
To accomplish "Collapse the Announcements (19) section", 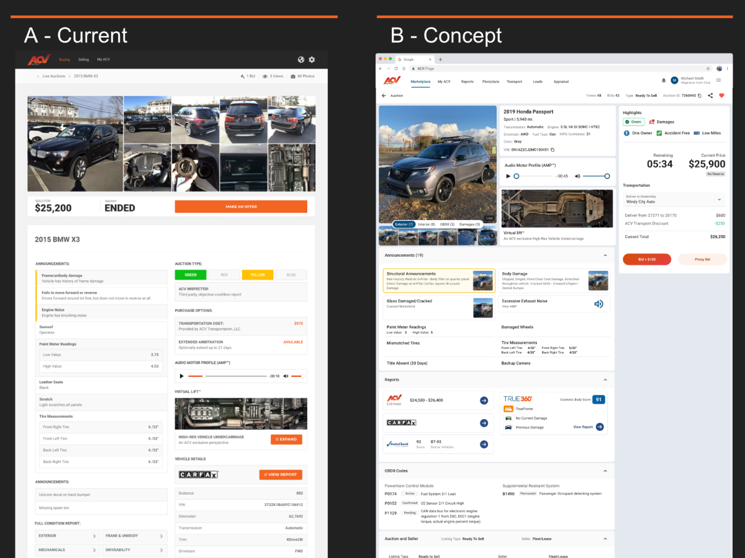I will (x=605, y=255).
